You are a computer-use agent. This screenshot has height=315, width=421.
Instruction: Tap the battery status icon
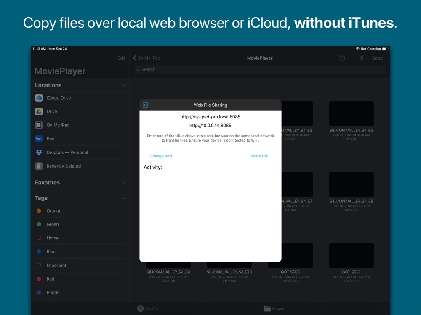[385, 49]
